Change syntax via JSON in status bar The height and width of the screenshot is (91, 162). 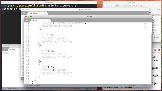[x=145, y=86]
